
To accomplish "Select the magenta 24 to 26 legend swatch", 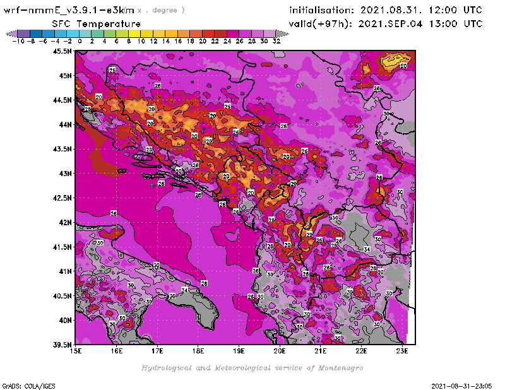I will pyautogui.click(x=233, y=33).
